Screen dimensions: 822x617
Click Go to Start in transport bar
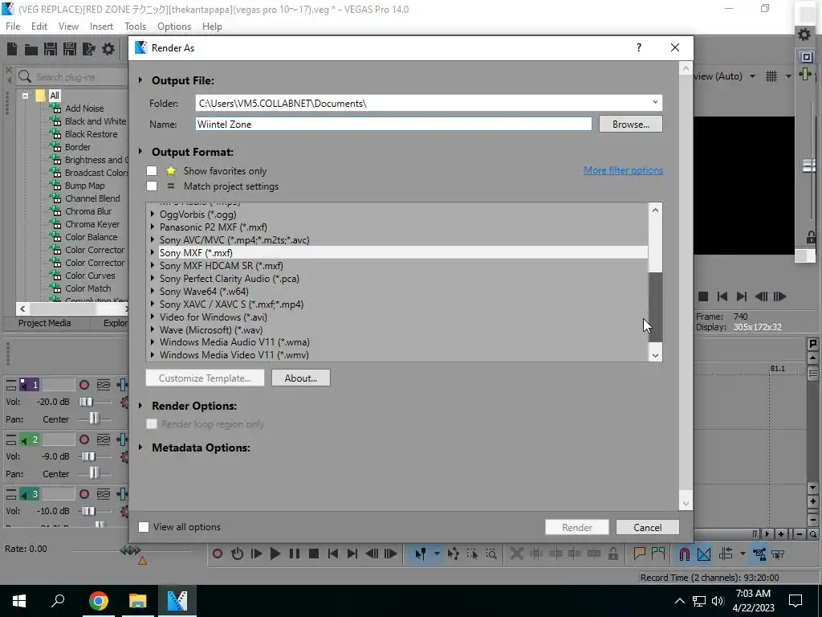point(333,554)
